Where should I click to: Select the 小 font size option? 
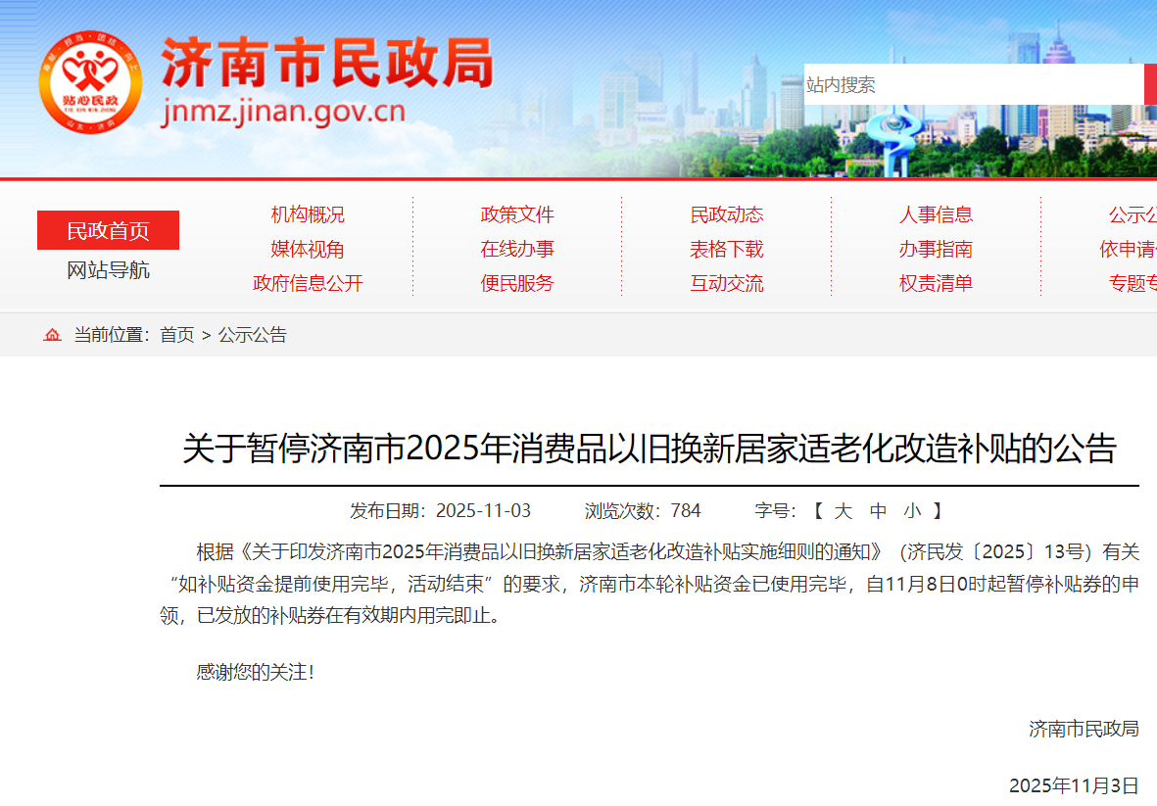912,509
